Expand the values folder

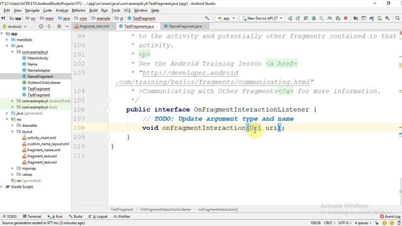click(13, 175)
